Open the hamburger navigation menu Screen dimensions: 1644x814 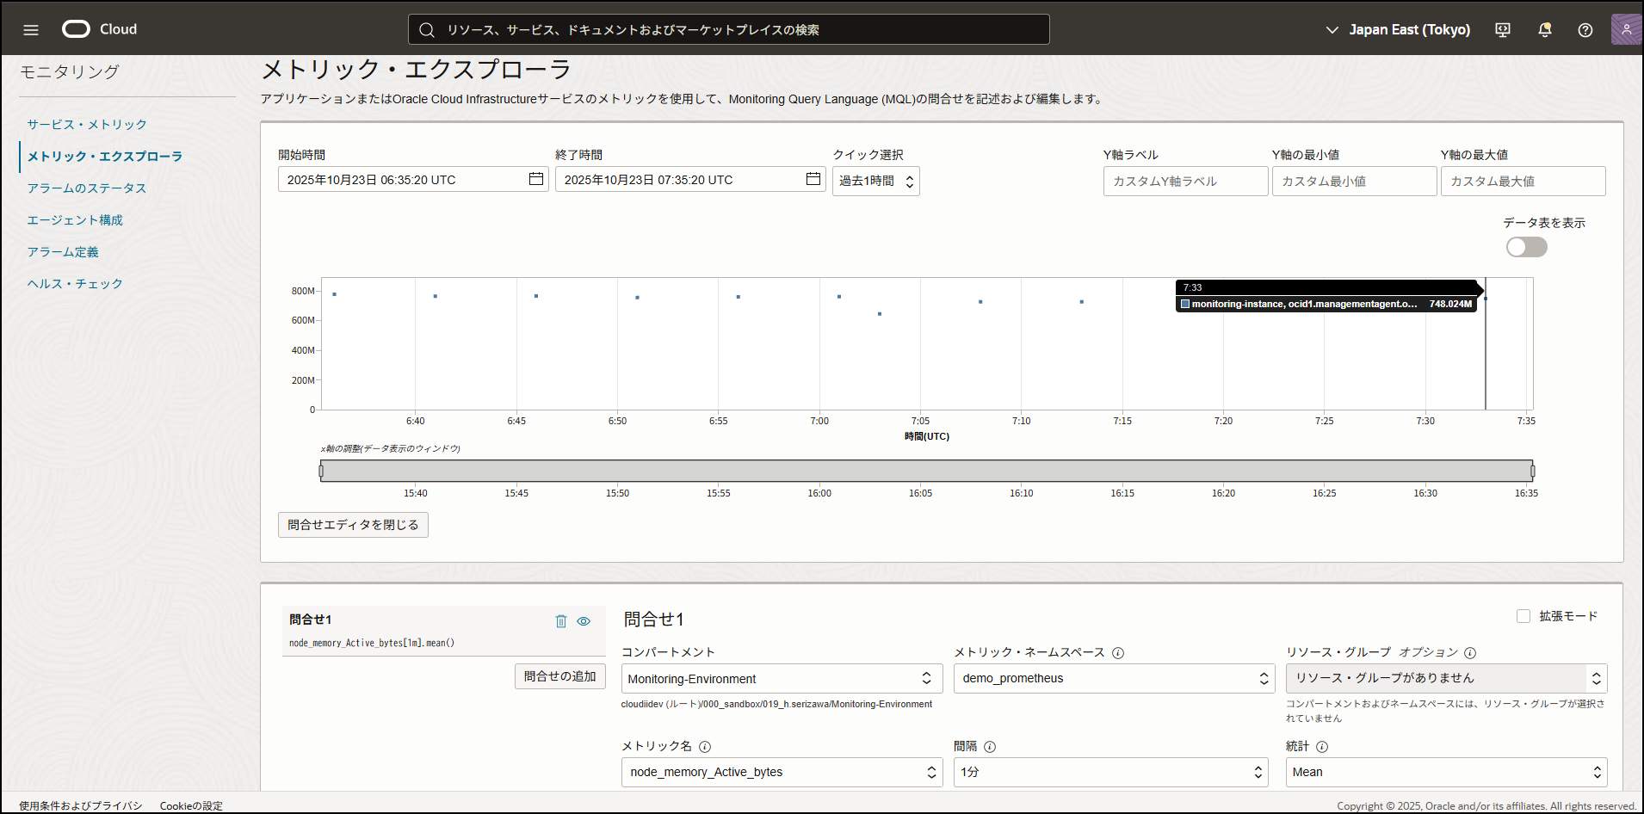[x=31, y=30]
